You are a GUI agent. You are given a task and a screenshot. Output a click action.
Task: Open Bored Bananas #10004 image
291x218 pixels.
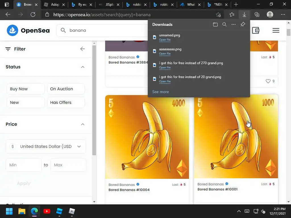coord(147,137)
